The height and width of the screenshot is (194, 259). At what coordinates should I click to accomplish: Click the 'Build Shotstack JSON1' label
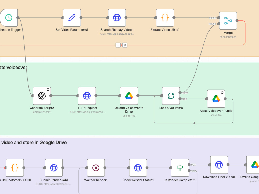16,180
